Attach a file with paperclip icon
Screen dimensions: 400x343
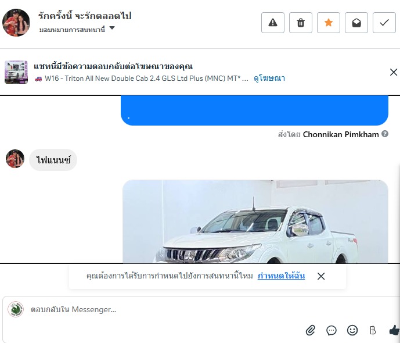311,330
